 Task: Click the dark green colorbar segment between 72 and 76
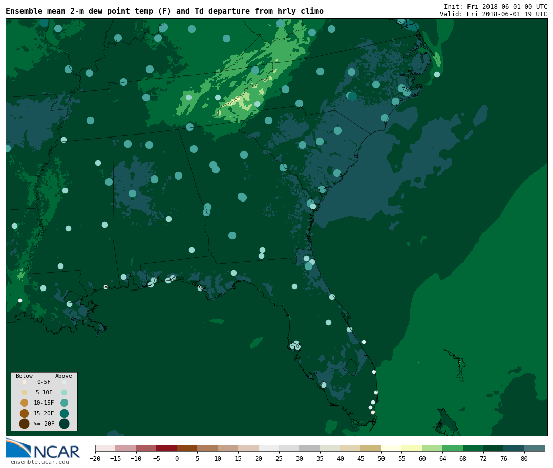point(494,448)
